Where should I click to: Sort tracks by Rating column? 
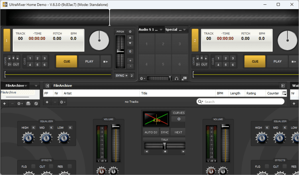coord(255,93)
